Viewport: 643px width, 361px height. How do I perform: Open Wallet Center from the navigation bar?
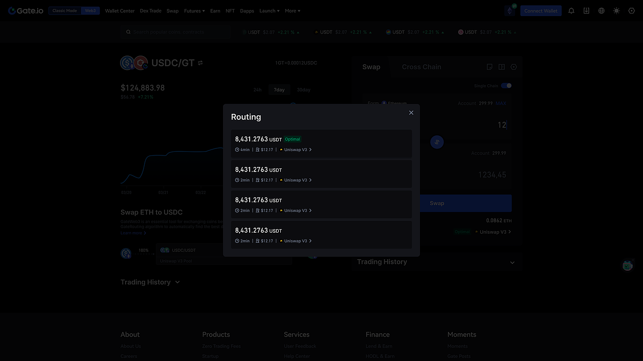(x=120, y=11)
